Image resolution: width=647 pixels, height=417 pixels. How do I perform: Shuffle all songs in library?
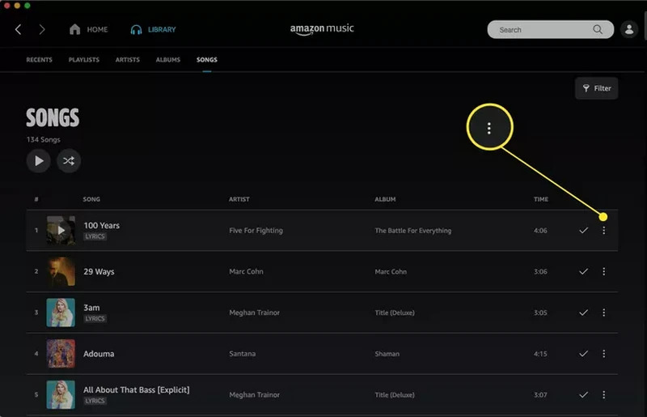point(69,160)
